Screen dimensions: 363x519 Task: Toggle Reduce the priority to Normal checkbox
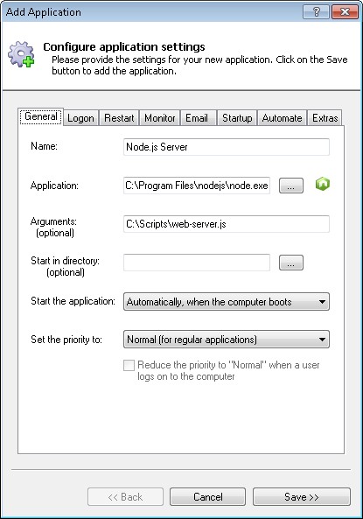129,366
